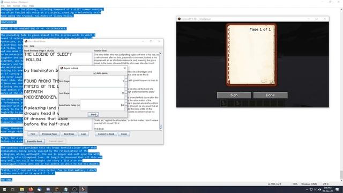Click the Minecraft window title bar icon
Viewport: 343px width, 193px height.
coord(179,19)
